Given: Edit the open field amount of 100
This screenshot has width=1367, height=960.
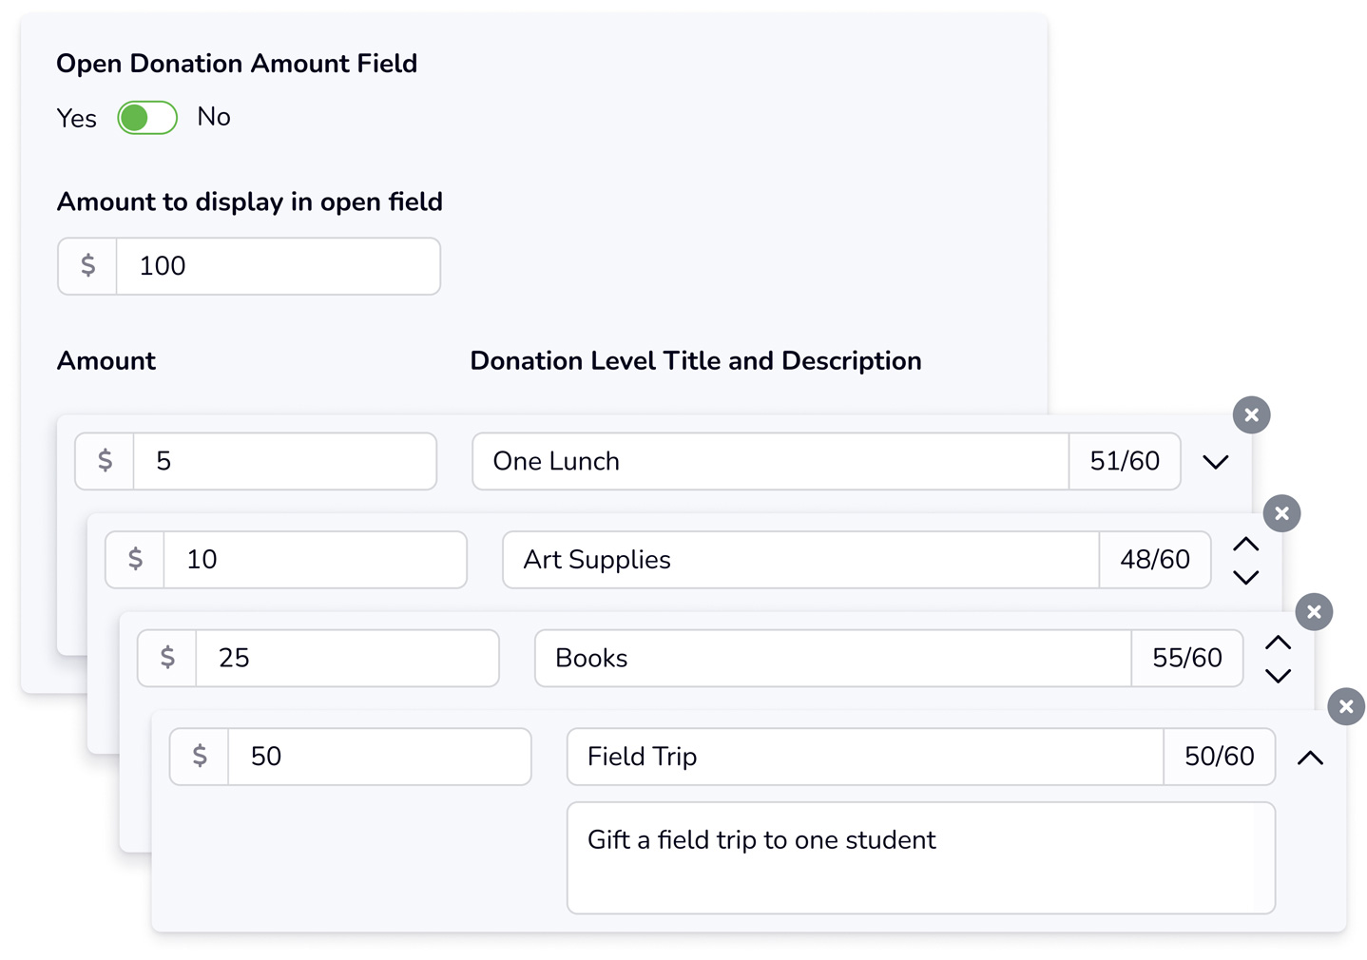Looking at the screenshot, I should click(x=278, y=266).
